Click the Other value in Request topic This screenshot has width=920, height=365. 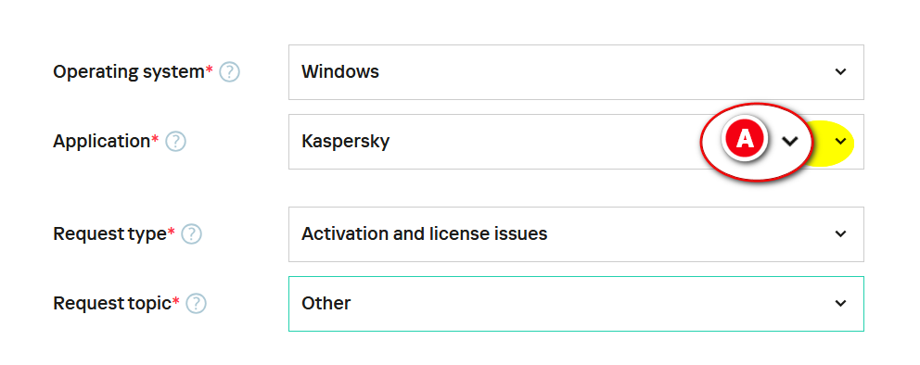(x=326, y=304)
